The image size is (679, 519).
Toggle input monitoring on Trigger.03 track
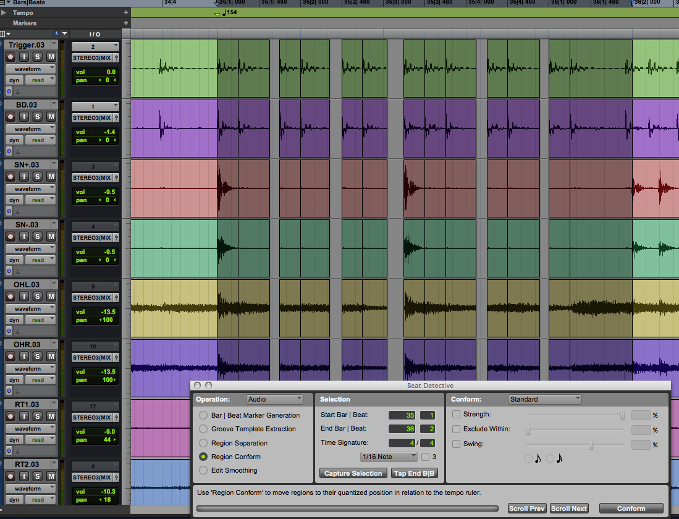click(24, 57)
